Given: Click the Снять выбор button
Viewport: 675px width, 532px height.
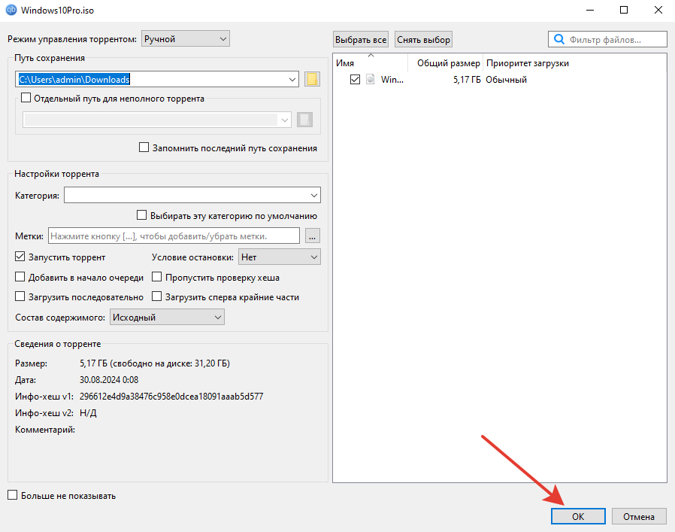Looking at the screenshot, I should (x=424, y=40).
